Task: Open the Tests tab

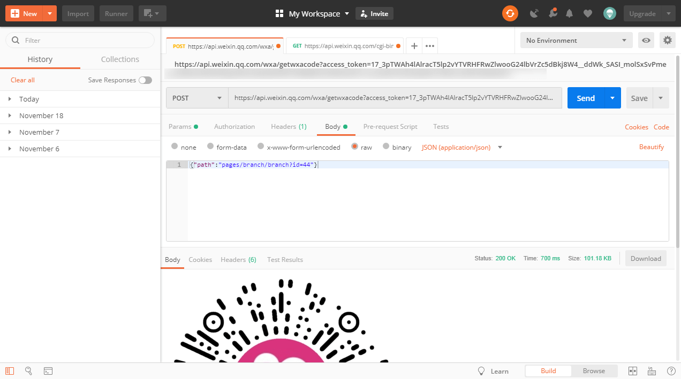Action: coord(441,127)
